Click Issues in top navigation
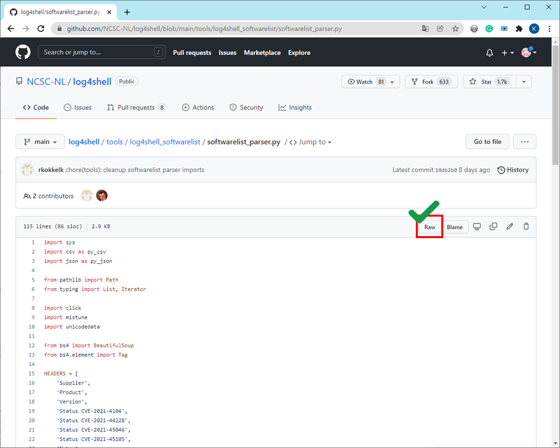 [x=227, y=53]
